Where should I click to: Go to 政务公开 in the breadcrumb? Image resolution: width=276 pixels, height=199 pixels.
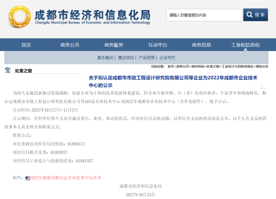pos(182,67)
